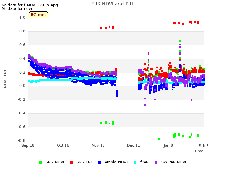Click the 0.2 y-axis tick label
Viewport: 225px width, 169px height.
[x=22, y=72]
